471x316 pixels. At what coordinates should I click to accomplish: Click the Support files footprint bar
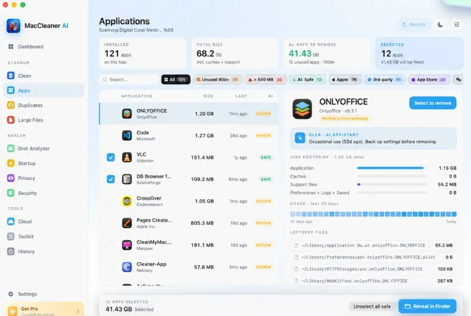pos(392,184)
